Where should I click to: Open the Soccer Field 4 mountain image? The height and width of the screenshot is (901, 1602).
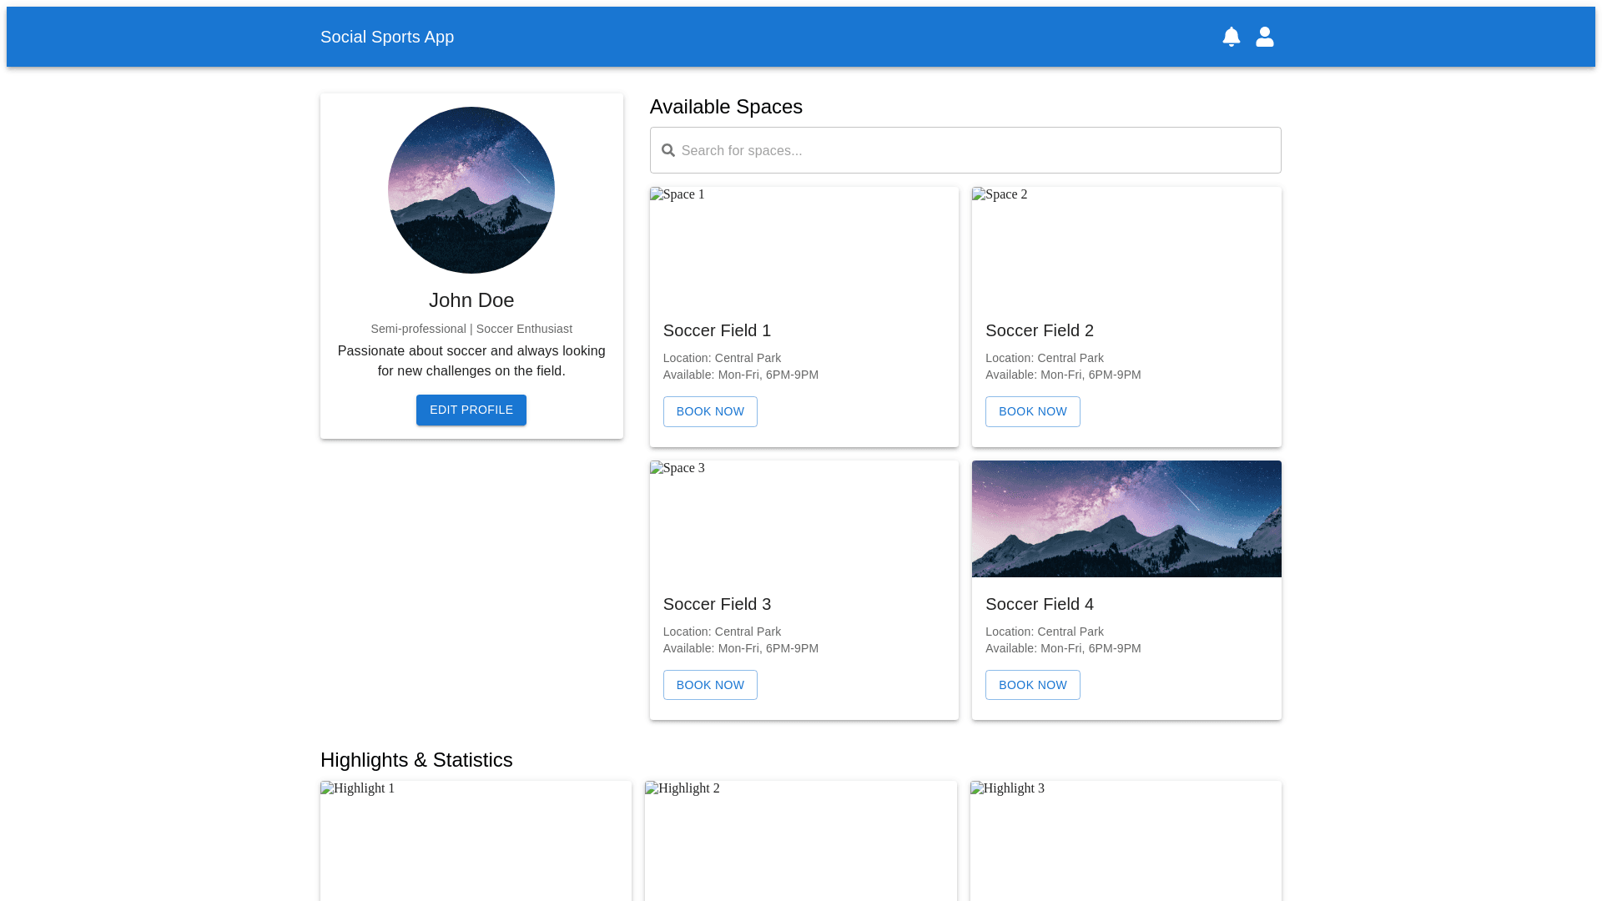[x=1126, y=519]
